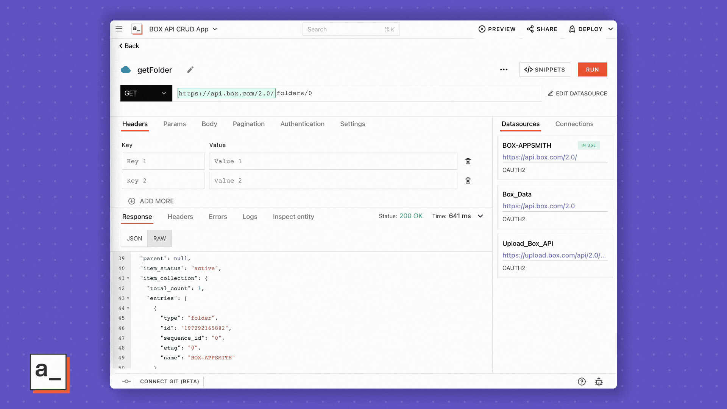The width and height of the screenshot is (727, 409).
Task: Open the Errors tab
Action: (218, 217)
